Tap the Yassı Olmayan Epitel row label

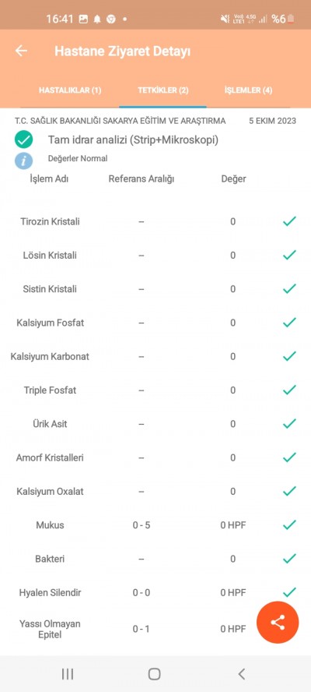pyautogui.click(x=51, y=630)
